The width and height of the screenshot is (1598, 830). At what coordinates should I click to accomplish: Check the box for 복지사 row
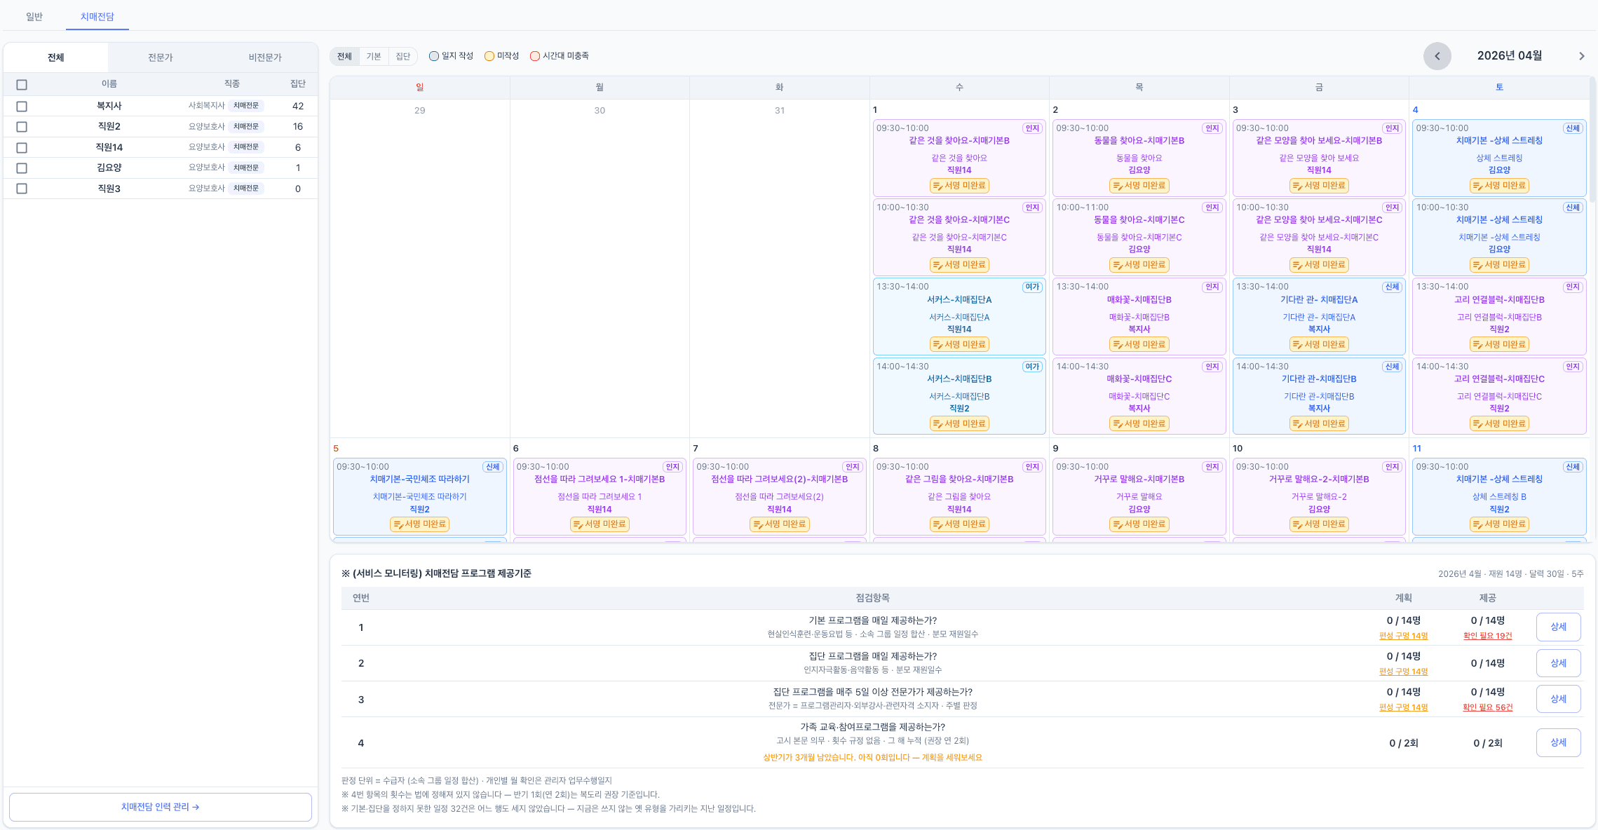(x=22, y=107)
